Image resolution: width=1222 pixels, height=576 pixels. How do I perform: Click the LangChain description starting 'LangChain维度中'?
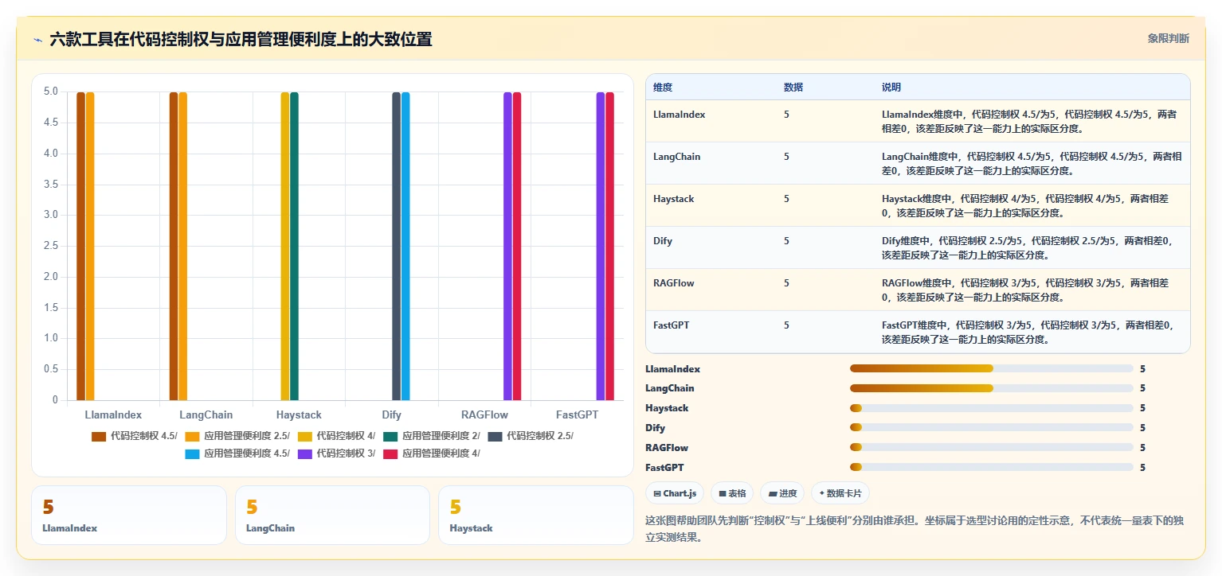coord(1032,164)
